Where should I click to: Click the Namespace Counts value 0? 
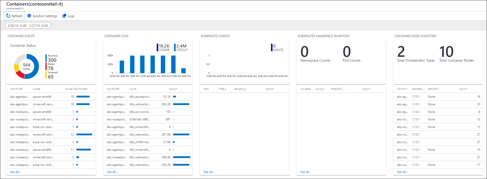click(305, 52)
